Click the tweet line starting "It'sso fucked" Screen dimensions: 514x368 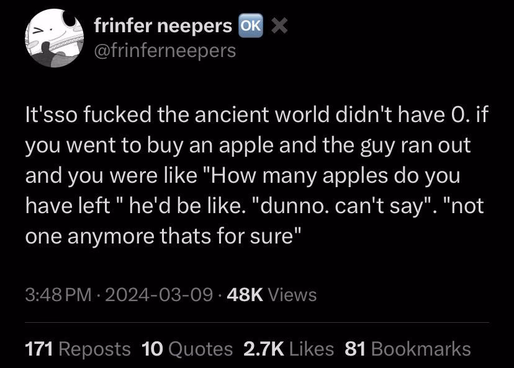point(256,115)
